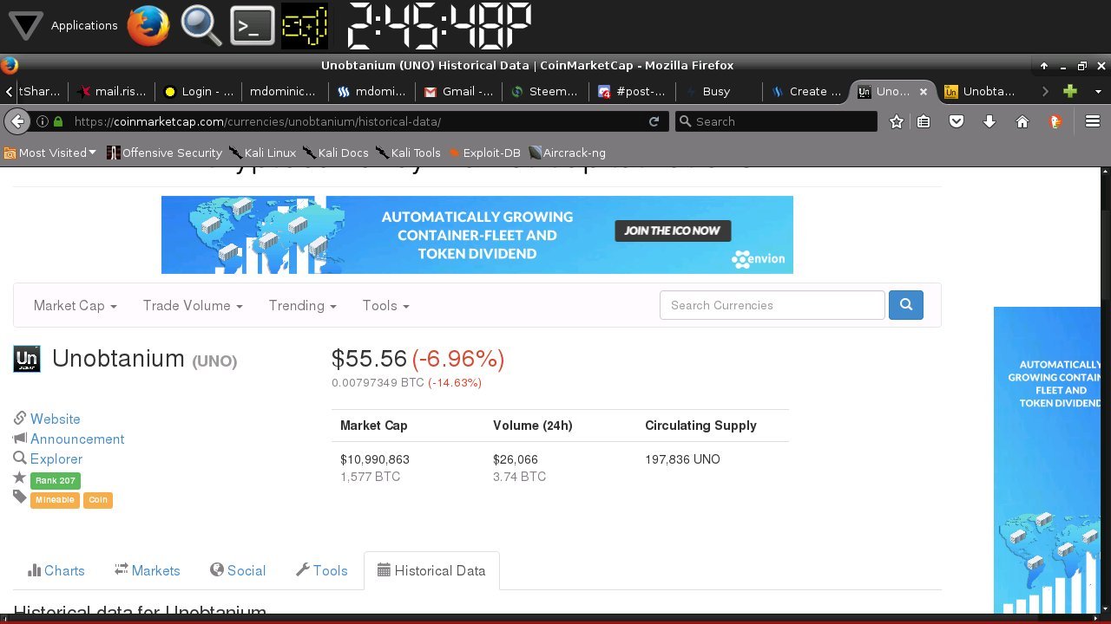Switch to the Create ... tab
The image size is (1111, 624).
tap(805, 91)
